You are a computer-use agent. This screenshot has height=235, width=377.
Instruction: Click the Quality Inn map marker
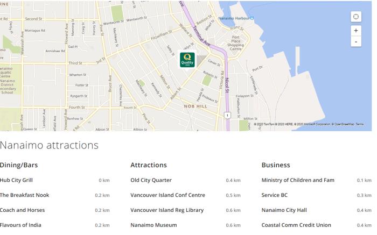tap(187, 60)
